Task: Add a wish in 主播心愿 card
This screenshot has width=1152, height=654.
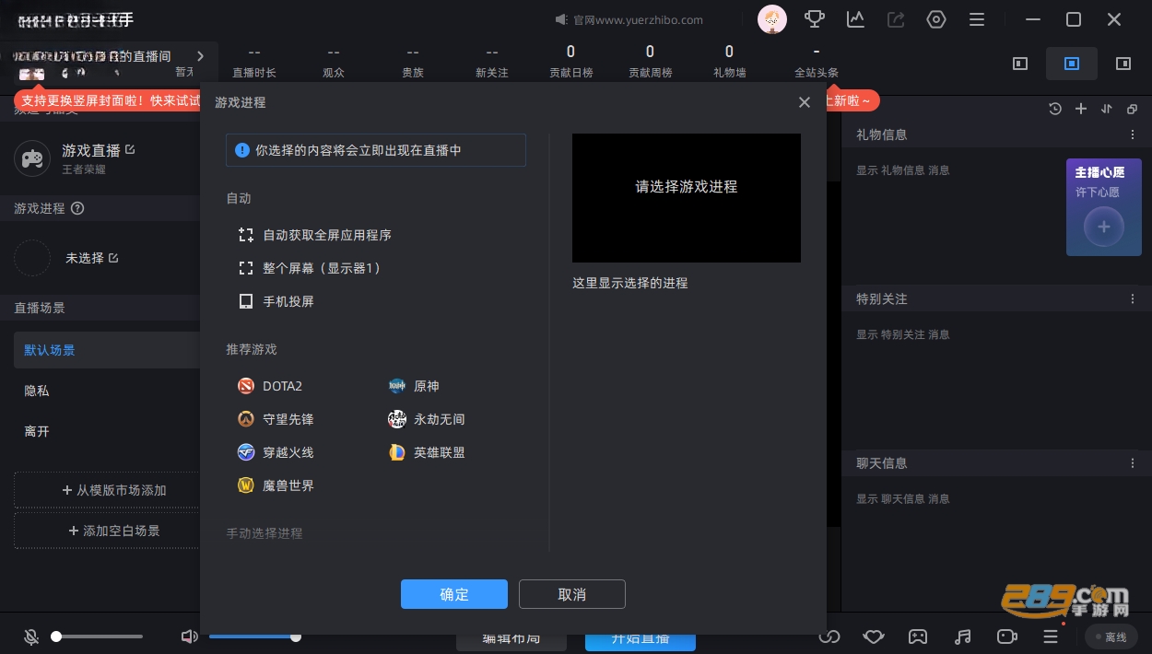Action: tap(1104, 227)
